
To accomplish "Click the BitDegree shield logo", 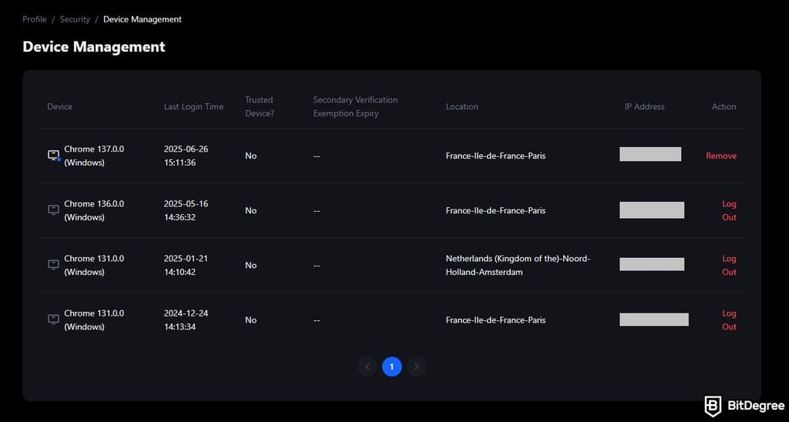I will click(x=712, y=406).
